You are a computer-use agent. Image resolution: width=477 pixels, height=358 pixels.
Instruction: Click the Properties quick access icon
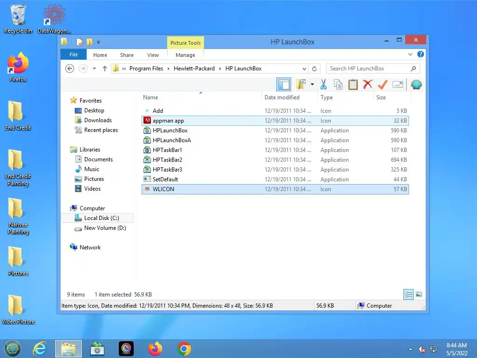[x=79, y=41]
